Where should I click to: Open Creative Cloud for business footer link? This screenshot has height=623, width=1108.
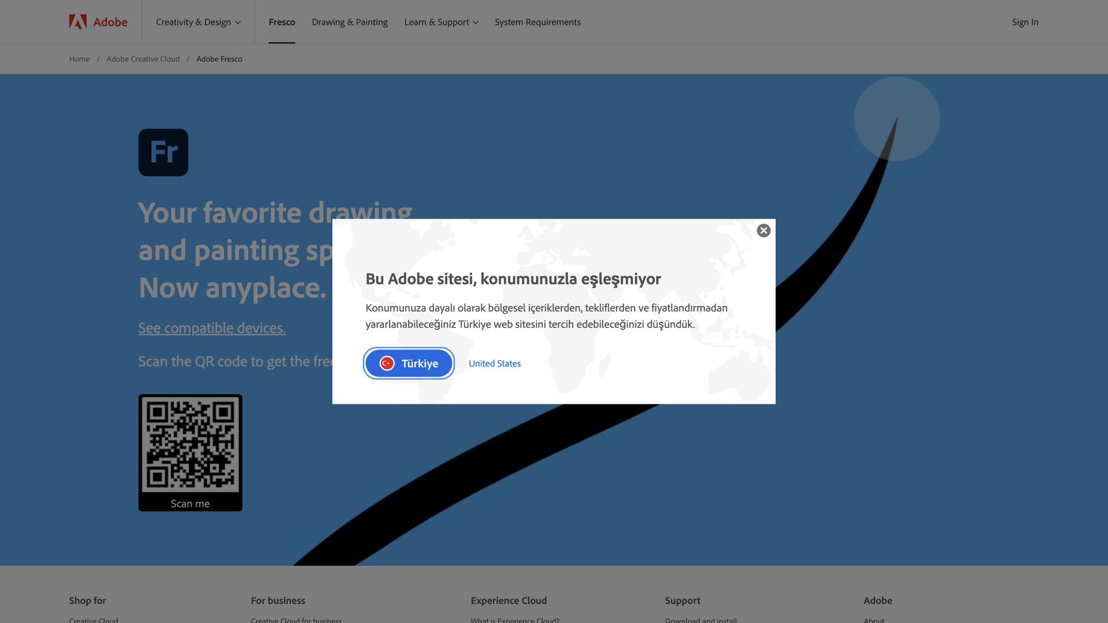(x=296, y=620)
